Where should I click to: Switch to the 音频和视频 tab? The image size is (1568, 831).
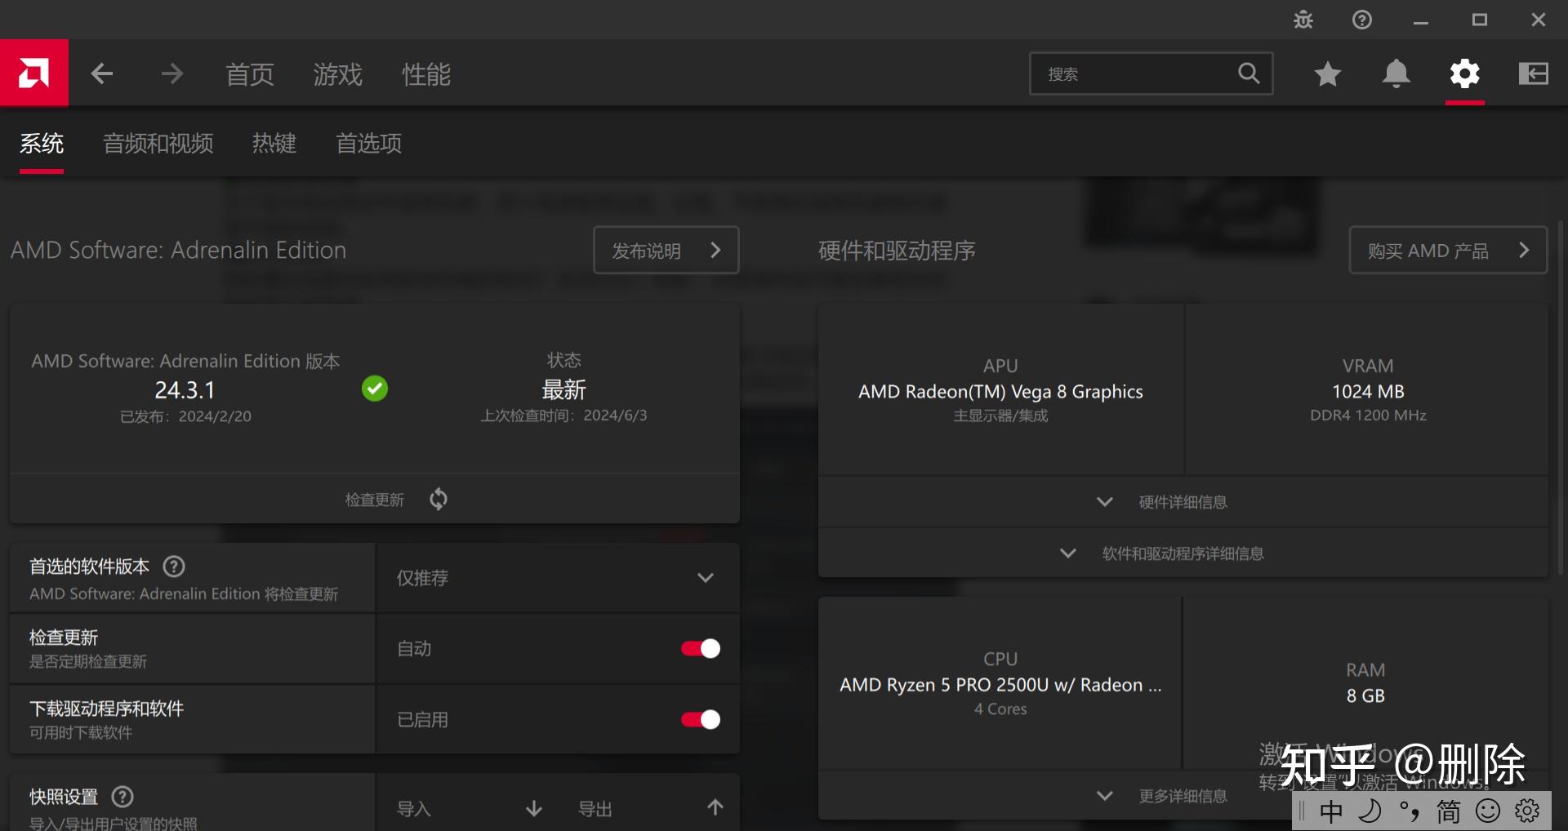click(x=158, y=144)
